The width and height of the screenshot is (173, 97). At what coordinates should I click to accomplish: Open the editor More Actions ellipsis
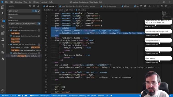click(x=170, y=6)
